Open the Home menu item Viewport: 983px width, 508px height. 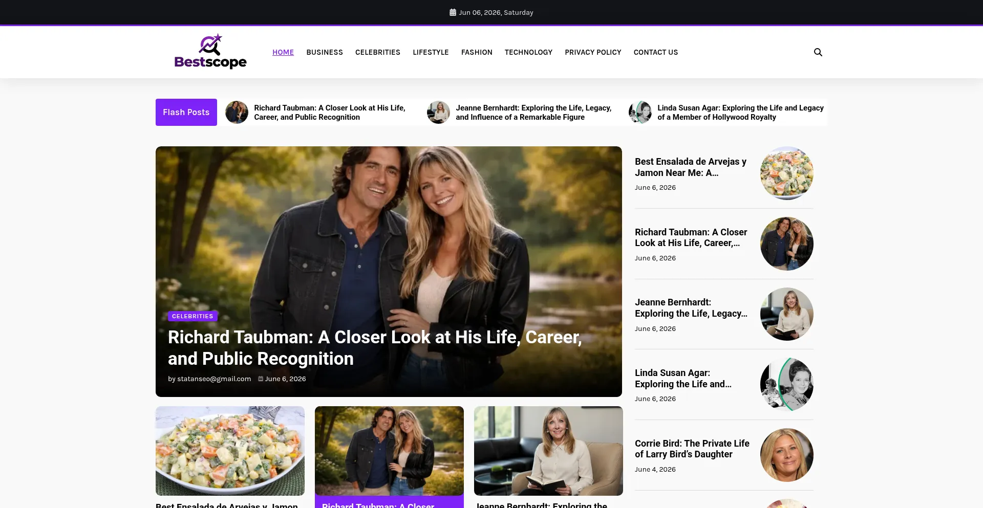tap(283, 52)
